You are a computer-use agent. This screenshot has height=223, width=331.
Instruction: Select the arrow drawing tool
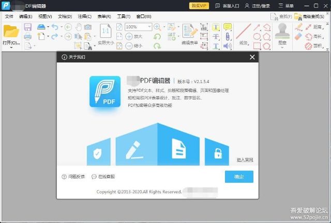pos(257,27)
